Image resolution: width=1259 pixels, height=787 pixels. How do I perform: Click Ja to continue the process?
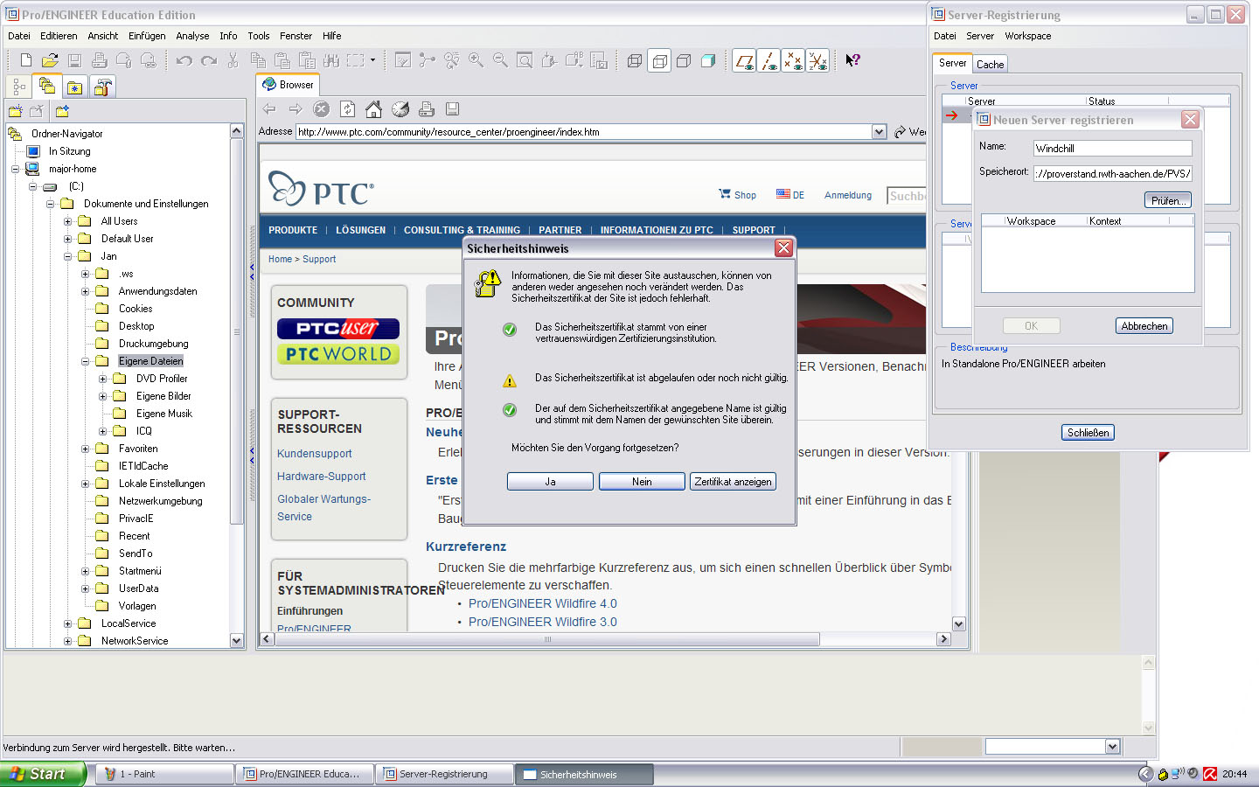[550, 482]
